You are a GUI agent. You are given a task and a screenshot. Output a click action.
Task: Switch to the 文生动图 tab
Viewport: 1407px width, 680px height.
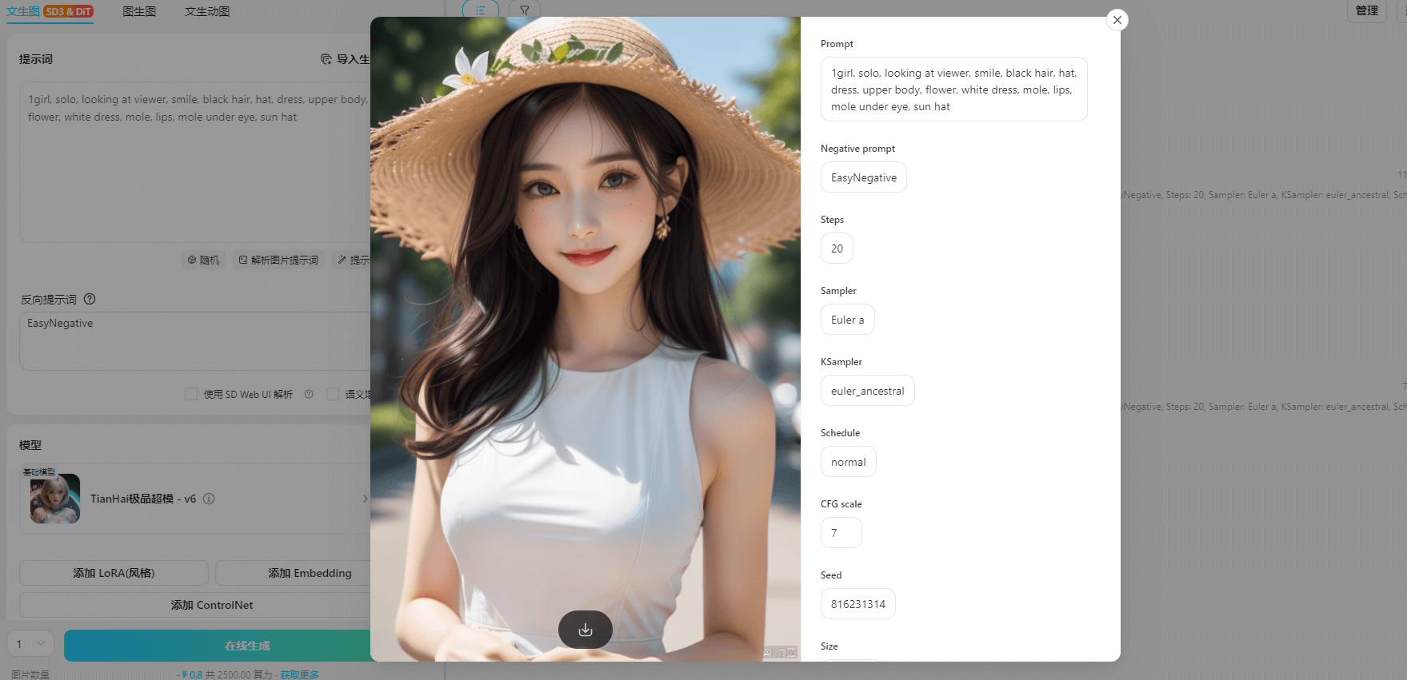pos(207,11)
